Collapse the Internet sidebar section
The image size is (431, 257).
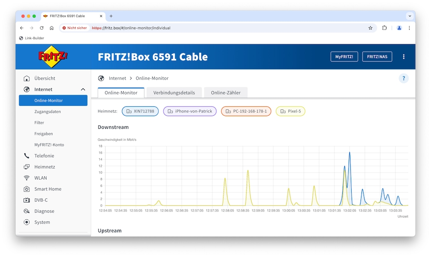pyautogui.click(x=83, y=89)
